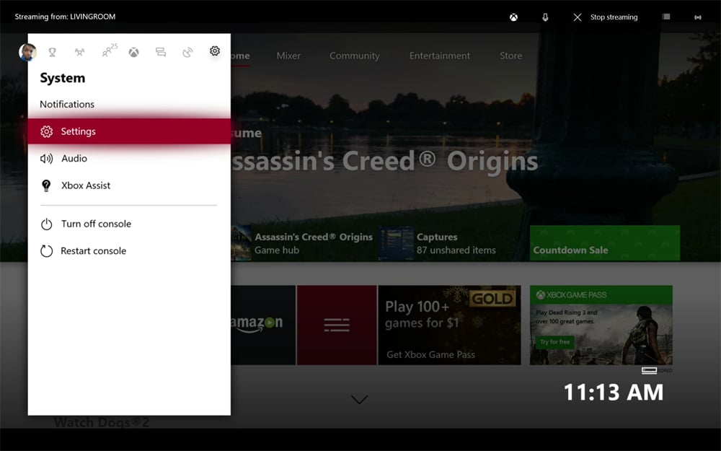
Task: Open the Store tab
Action: coord(510,56)
